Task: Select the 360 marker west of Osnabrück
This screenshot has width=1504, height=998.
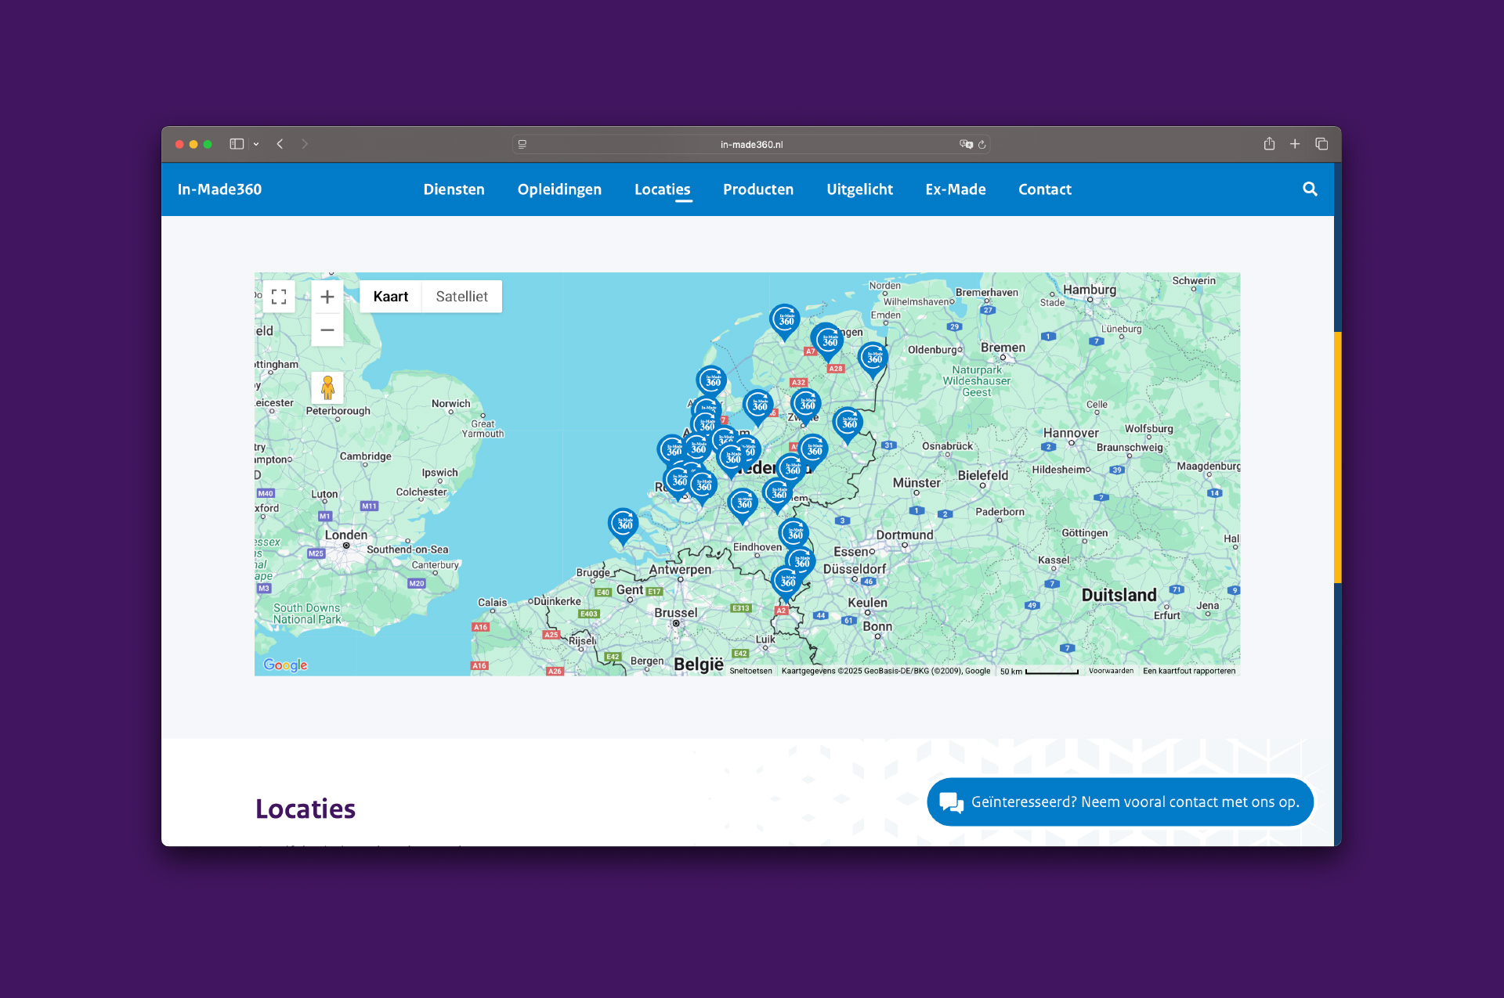Action: [848, 424]
